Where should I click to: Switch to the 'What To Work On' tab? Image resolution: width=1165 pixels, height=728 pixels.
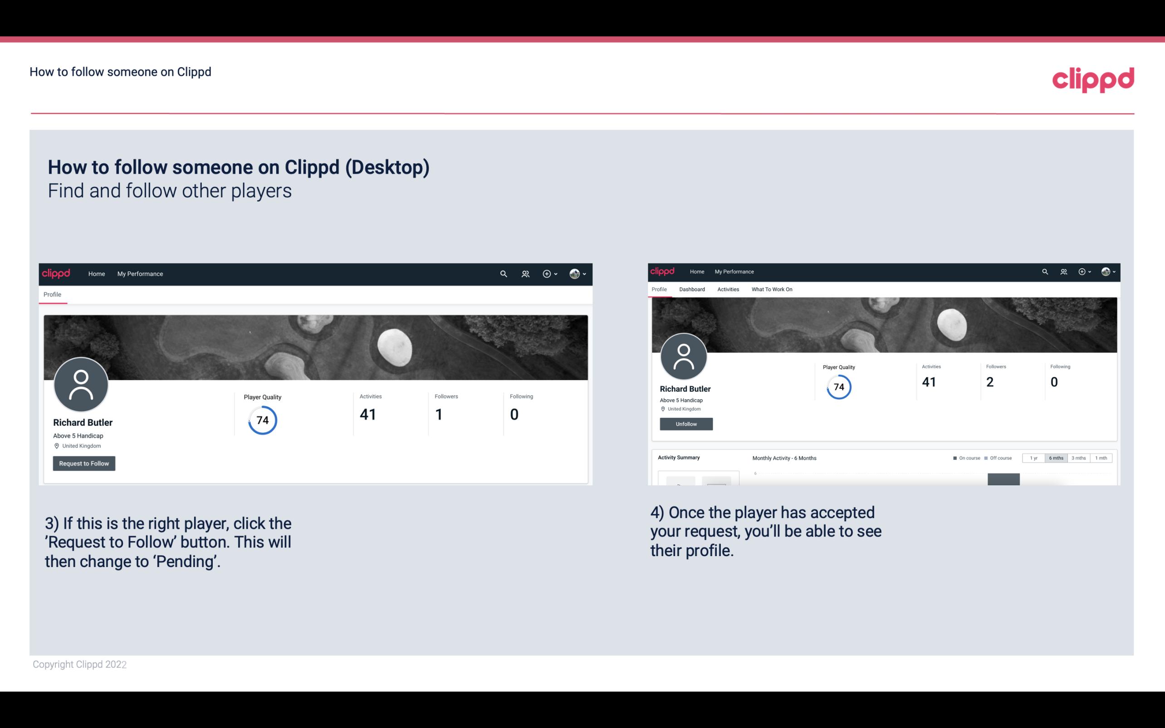click(x=772, y=289)
